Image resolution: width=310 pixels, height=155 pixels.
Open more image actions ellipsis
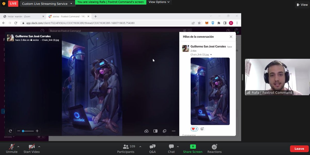[x=173, y=131]
